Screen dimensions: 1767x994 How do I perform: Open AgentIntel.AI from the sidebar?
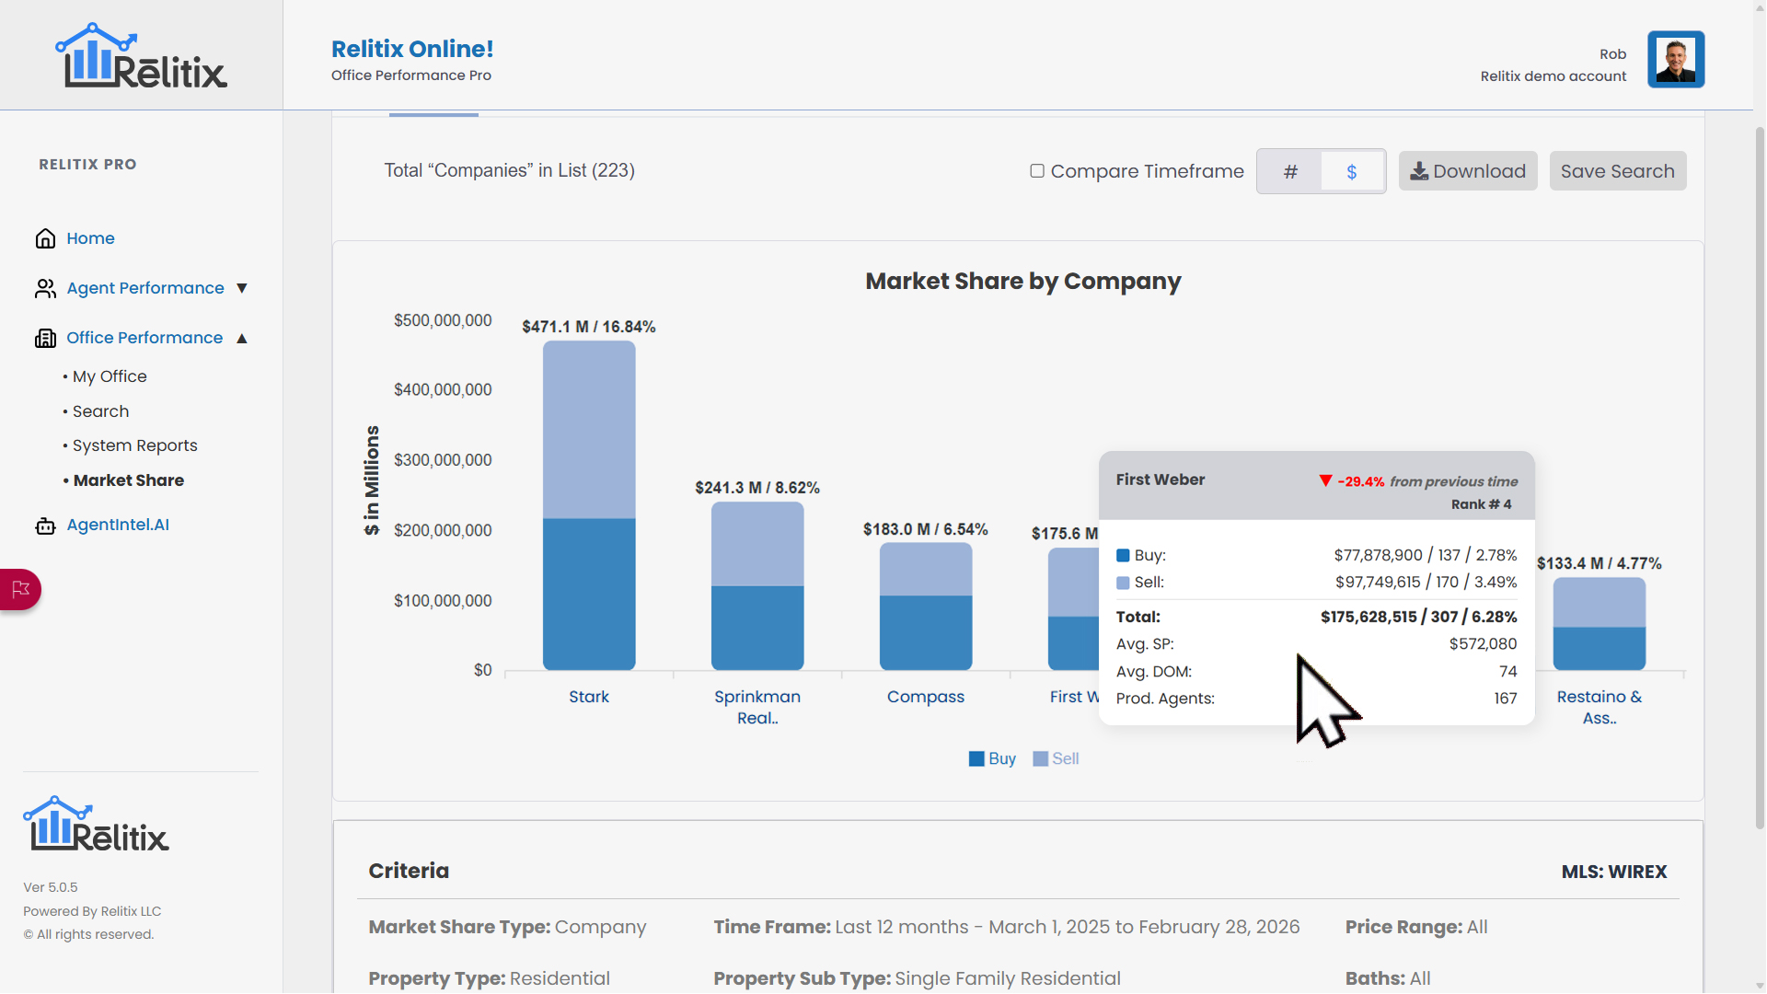tap(117, 525)
